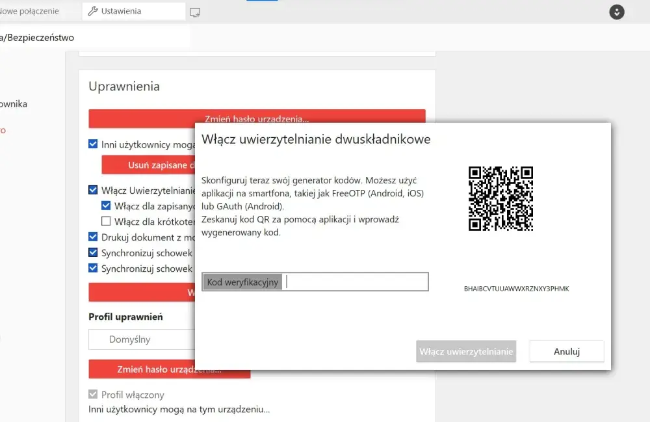
Task: Check 'Włącz dla krótkoterminowych' checkbox
Action: pos(106,221)
